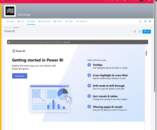Open the Events tab
The image size is (157, 130).
[58, 21]
